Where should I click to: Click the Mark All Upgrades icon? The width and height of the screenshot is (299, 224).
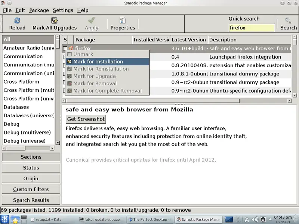(x=54, y=21)
